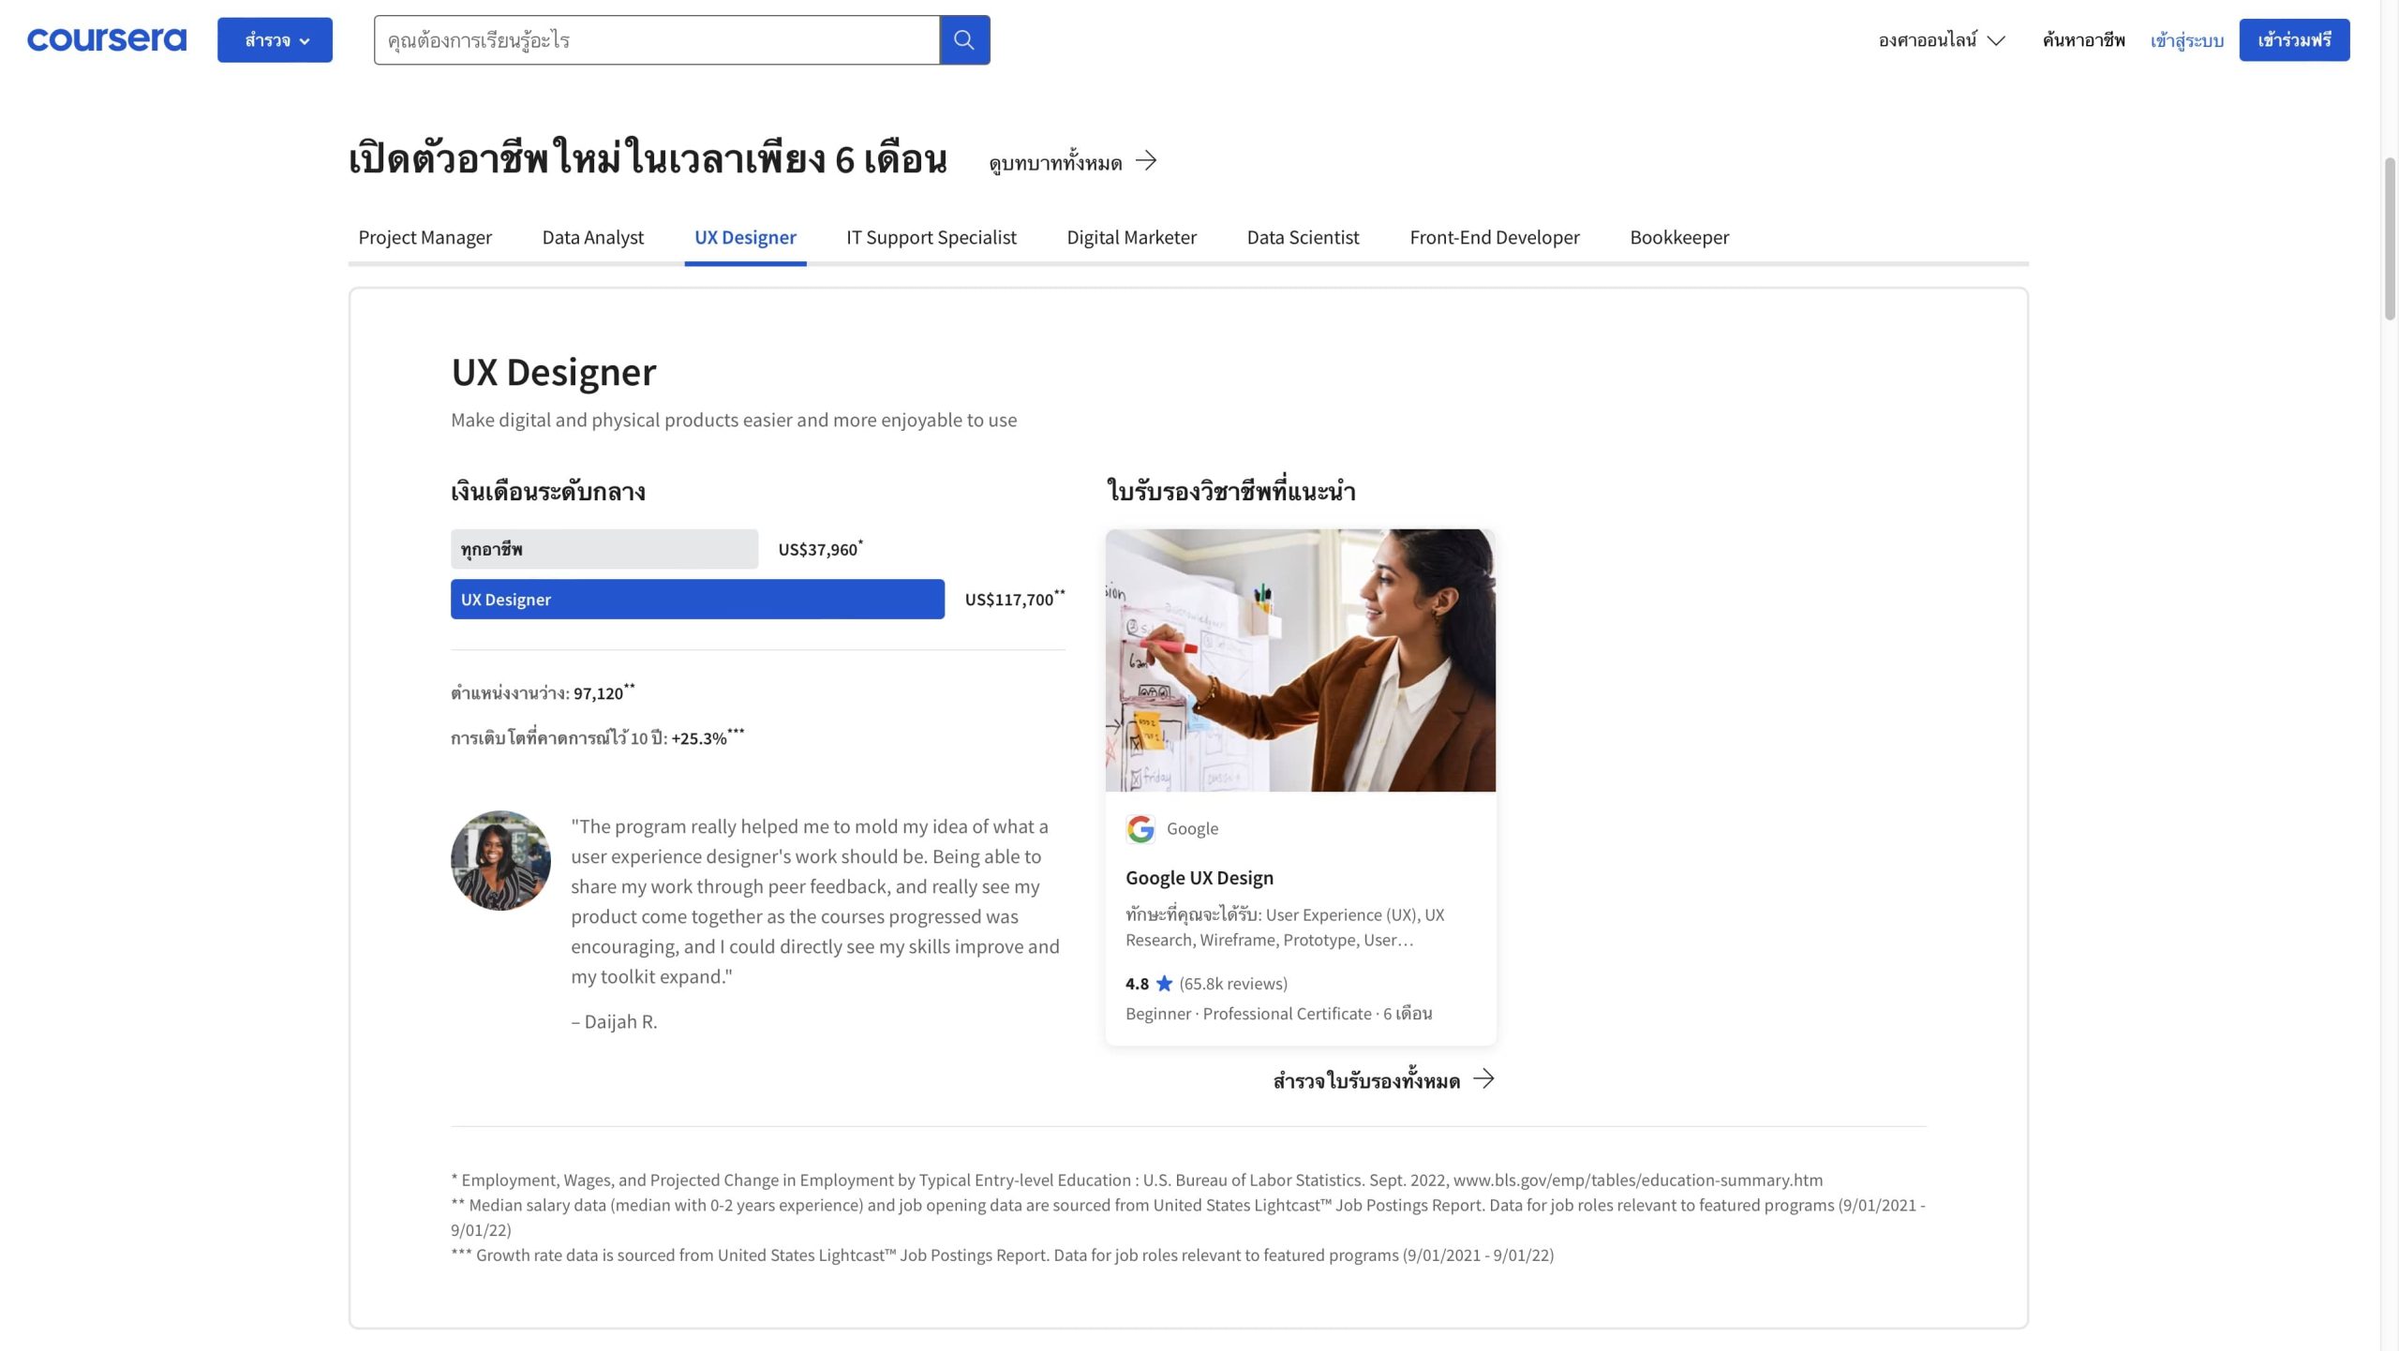Viewport: 2399px width, 1351px height.
Task: Click the arrow beside ดูบทบาททั้งหมด
Action: 1146,161
